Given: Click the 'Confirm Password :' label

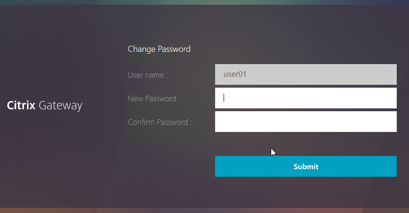Looking at the screenshot, I should (x=160, y=122).
